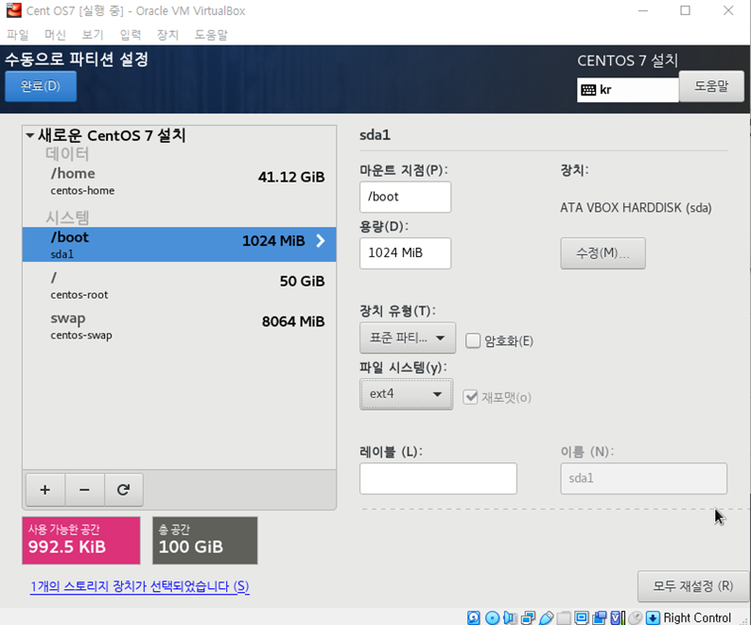Click the mouse integration status icon
The height and width of the screenshot is (625, 751).
tap(635, 617)
